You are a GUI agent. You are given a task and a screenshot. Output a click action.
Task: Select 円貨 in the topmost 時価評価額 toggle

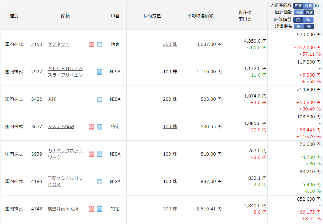coord(298,6)
